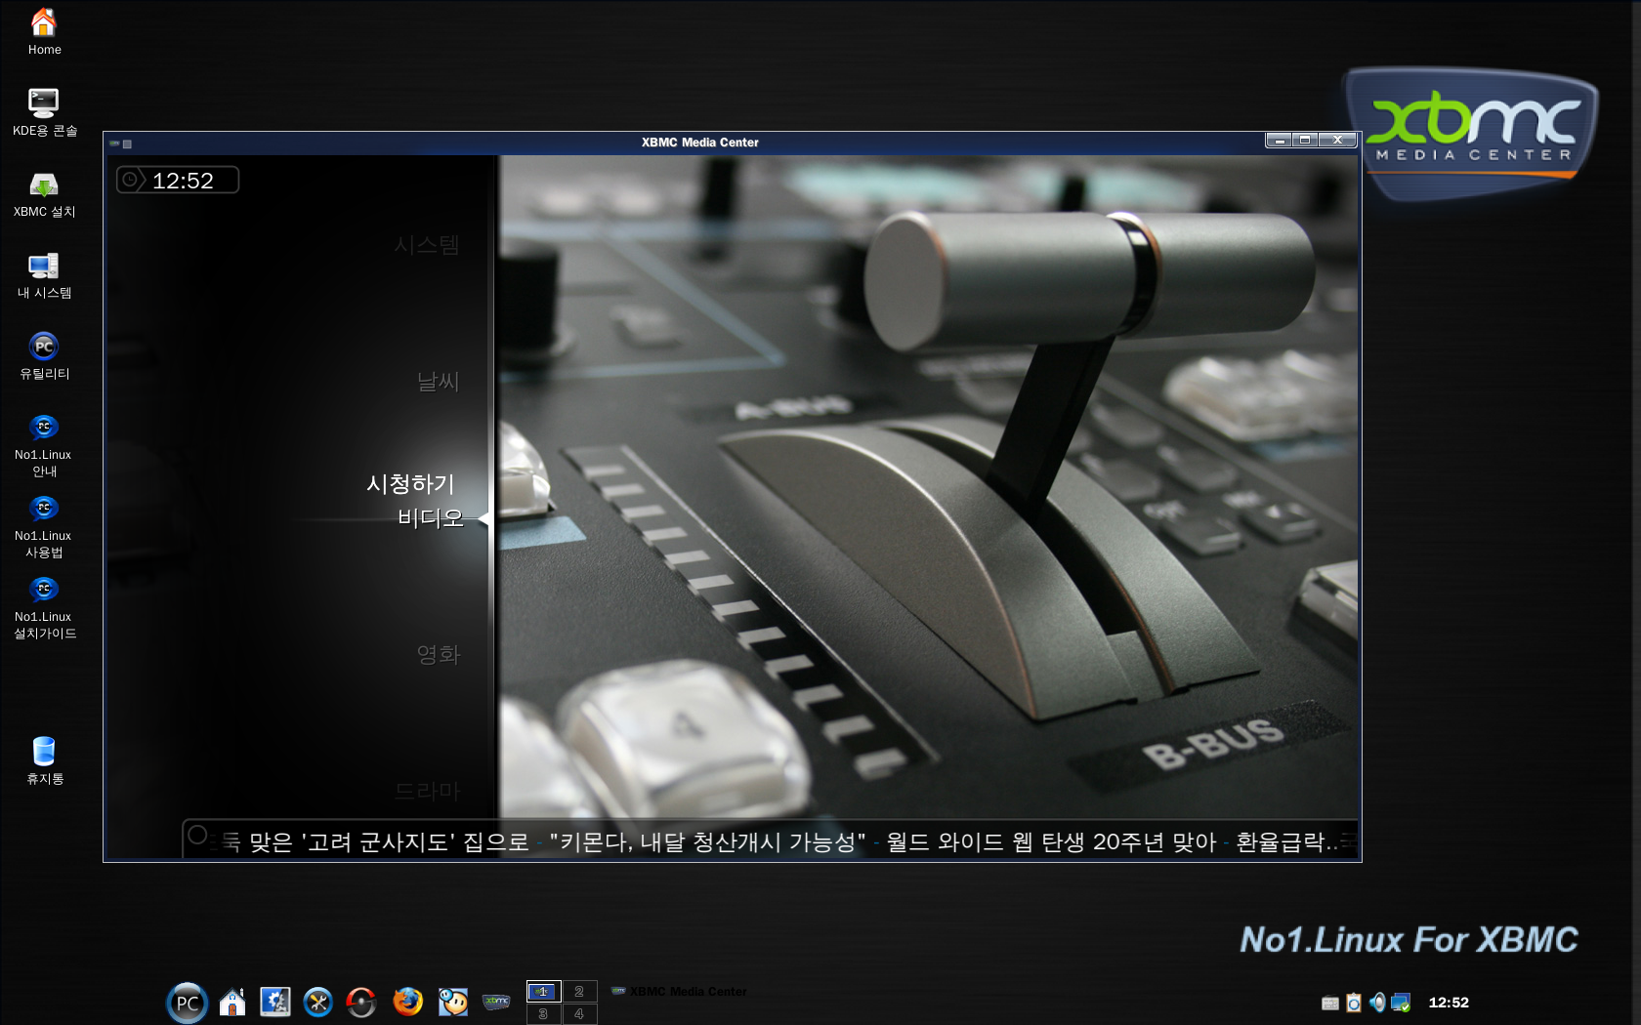1641x1025 pixels.
Task: Click XBMC Media Center taskbar entry
Action: [x=680, y=992]
